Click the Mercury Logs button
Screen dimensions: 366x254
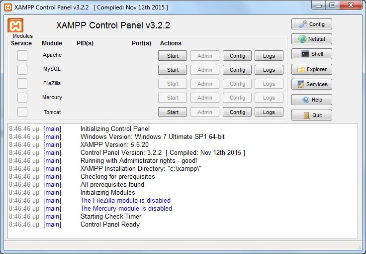(269, 98)
